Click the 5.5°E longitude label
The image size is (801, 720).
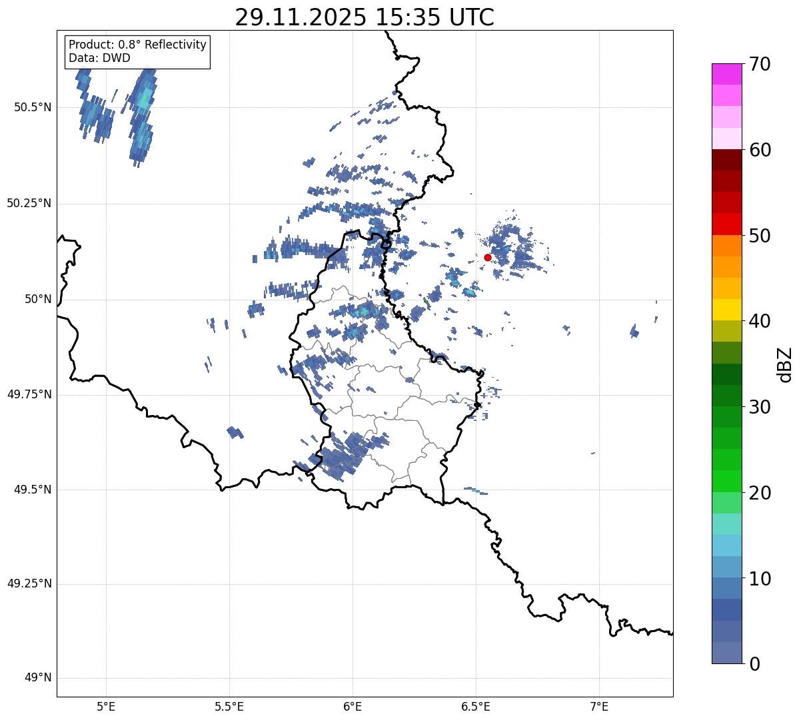pyautogui.click(x=229, y=707)
